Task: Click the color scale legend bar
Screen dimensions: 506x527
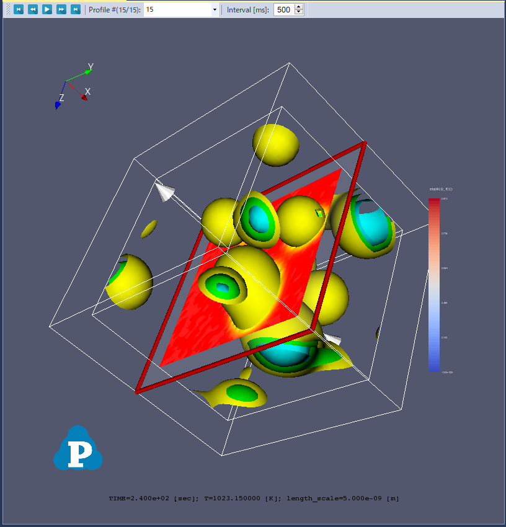Action: click(434, 285)
